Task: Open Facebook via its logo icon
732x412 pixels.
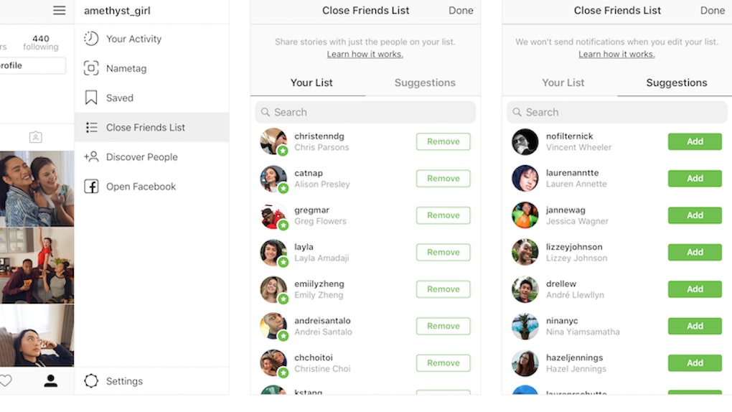Action: pos(91,187)
